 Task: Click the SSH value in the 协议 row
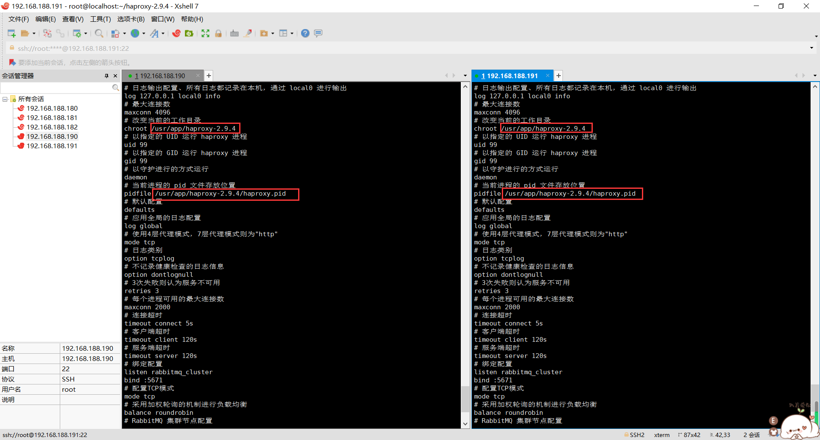[68, 379]
